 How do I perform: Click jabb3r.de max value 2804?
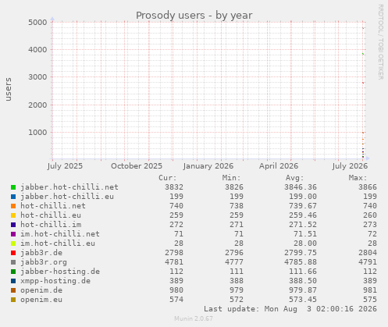pyautogui.click(x=368, y=253)
